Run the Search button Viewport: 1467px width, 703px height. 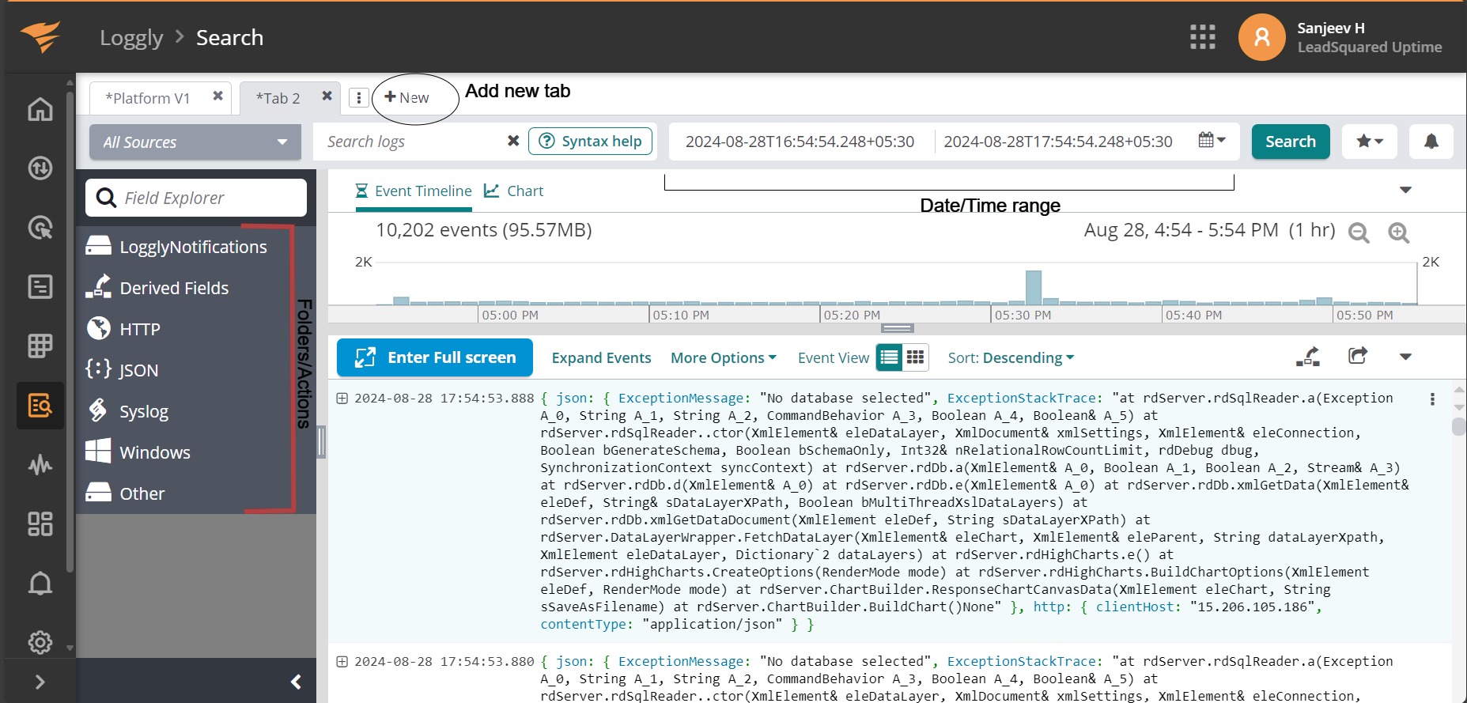(1291, 142)
